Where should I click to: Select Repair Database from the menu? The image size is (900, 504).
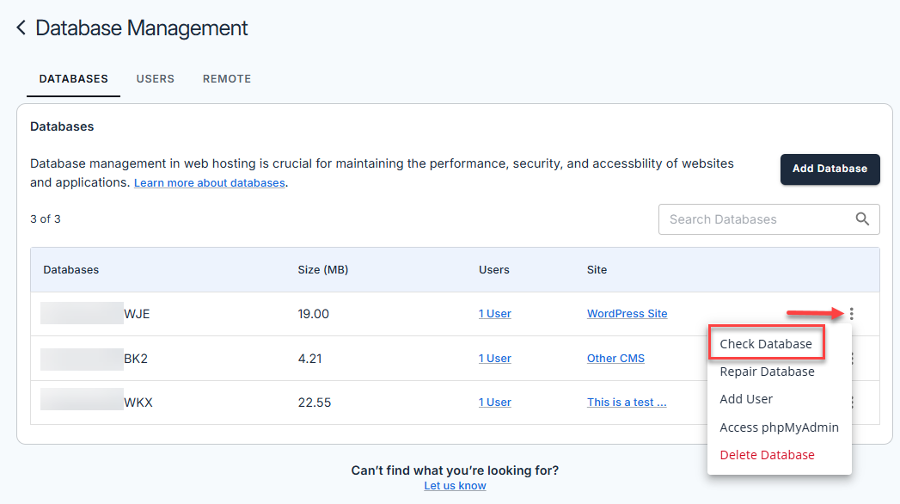767,371
